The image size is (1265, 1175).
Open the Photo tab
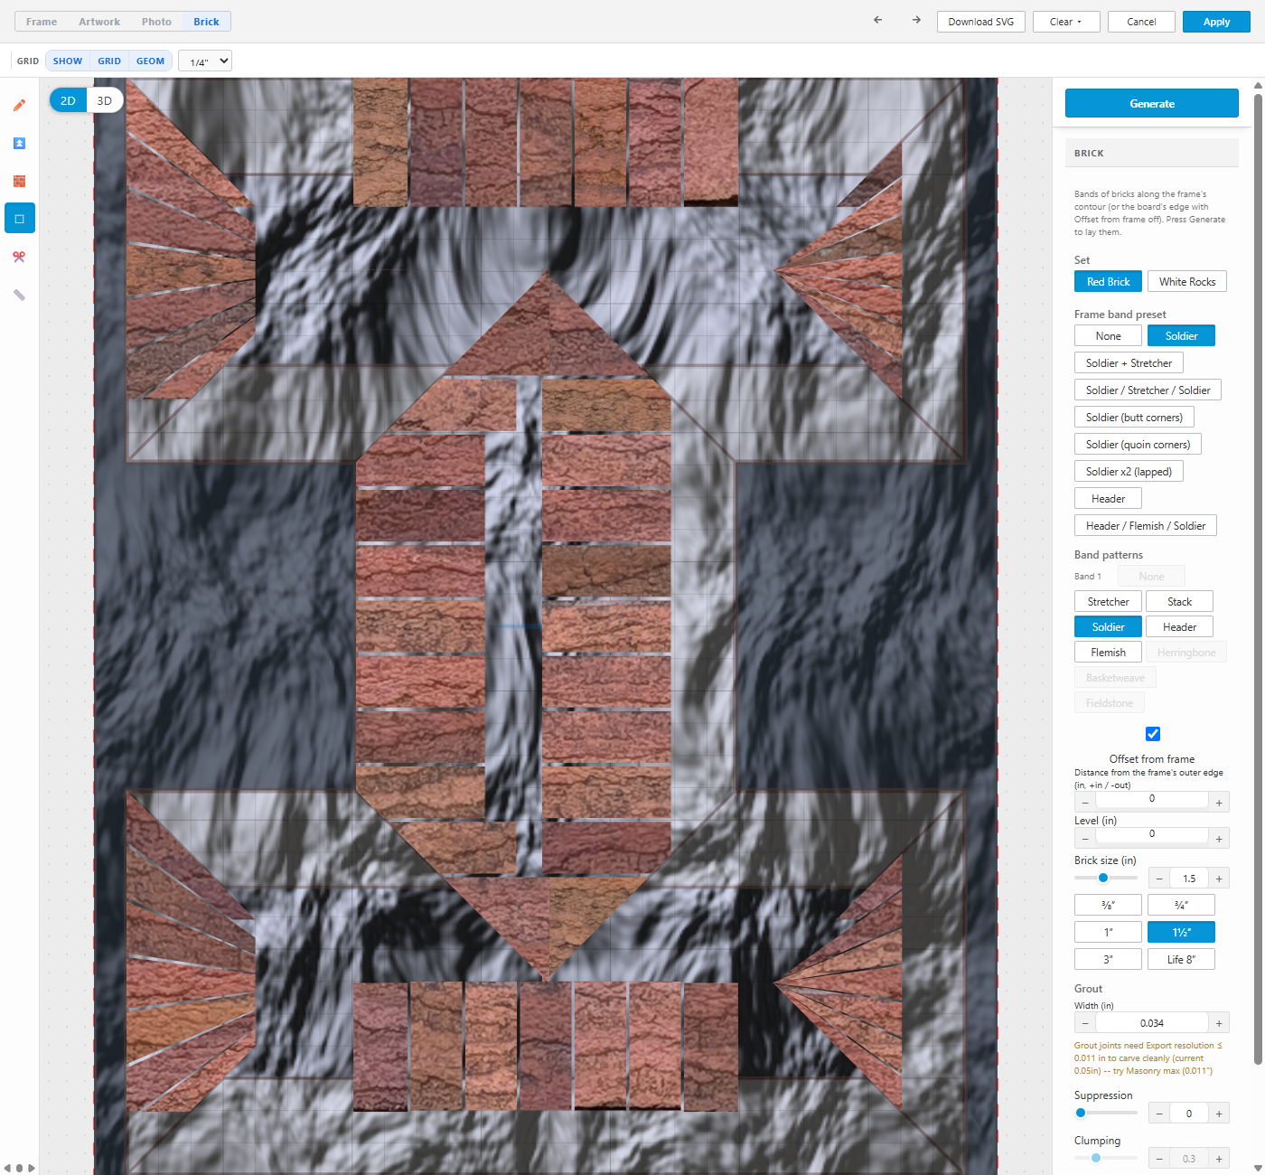pyautogui.click(x=156, y=22)
